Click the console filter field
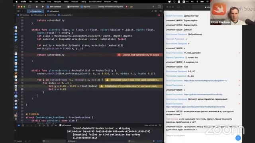This screenshot has width=255, height=143. (x=140, y=141)
